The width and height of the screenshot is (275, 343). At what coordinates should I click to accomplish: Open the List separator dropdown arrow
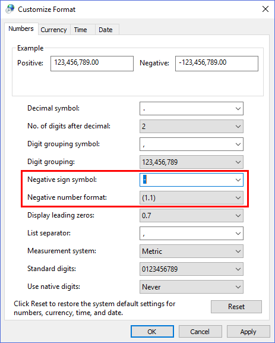pos(238,234)
